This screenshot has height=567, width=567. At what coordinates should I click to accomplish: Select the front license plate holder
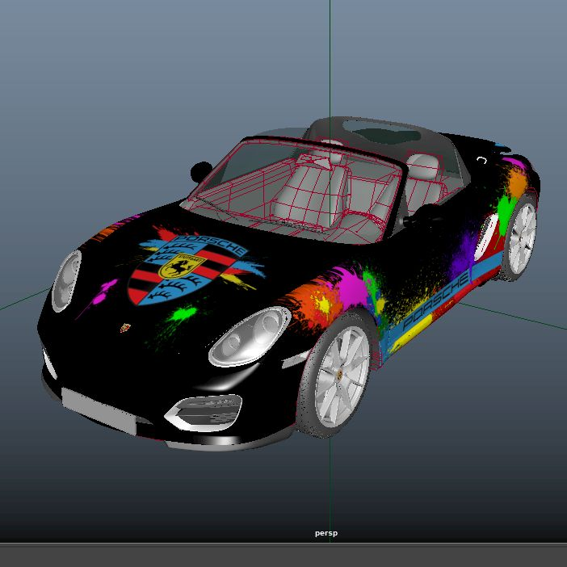pos(99,411)
